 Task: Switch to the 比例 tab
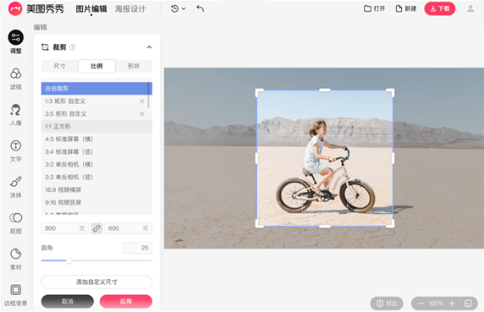(x=96, y=66)
